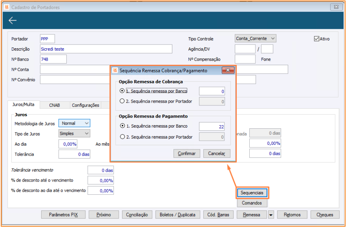
Task: Click the Tolerância vencimento days field
Action: (x=101, y=170)
